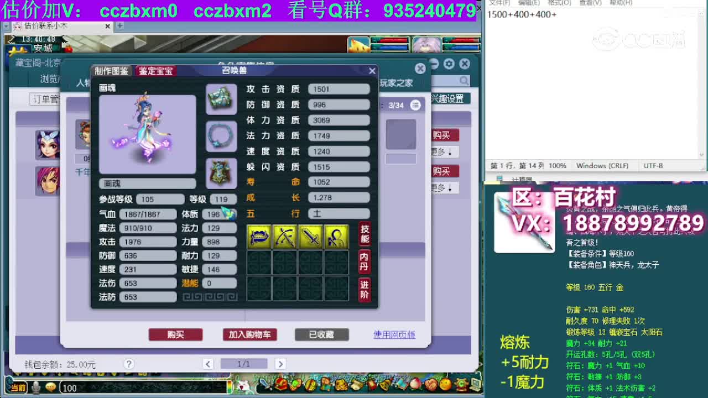
Task: Click the 力量 value 898
Action: [220, 242]
